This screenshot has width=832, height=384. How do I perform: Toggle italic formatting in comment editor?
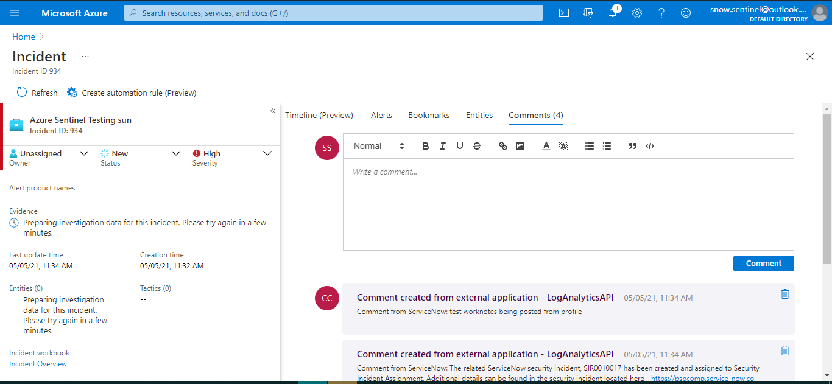pyautogui.click(x=443, y=146)
